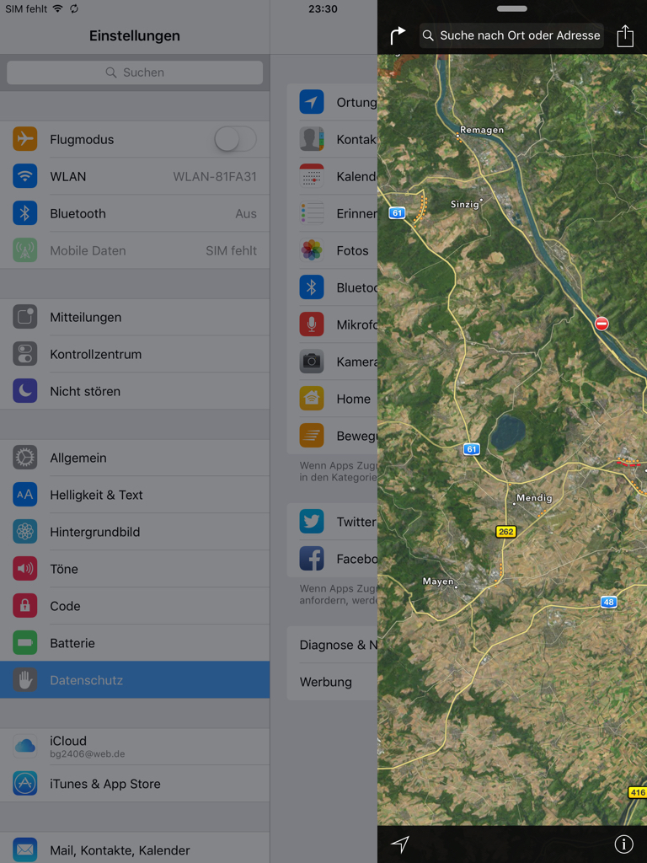Open the Werbung entry

[332, 681]
